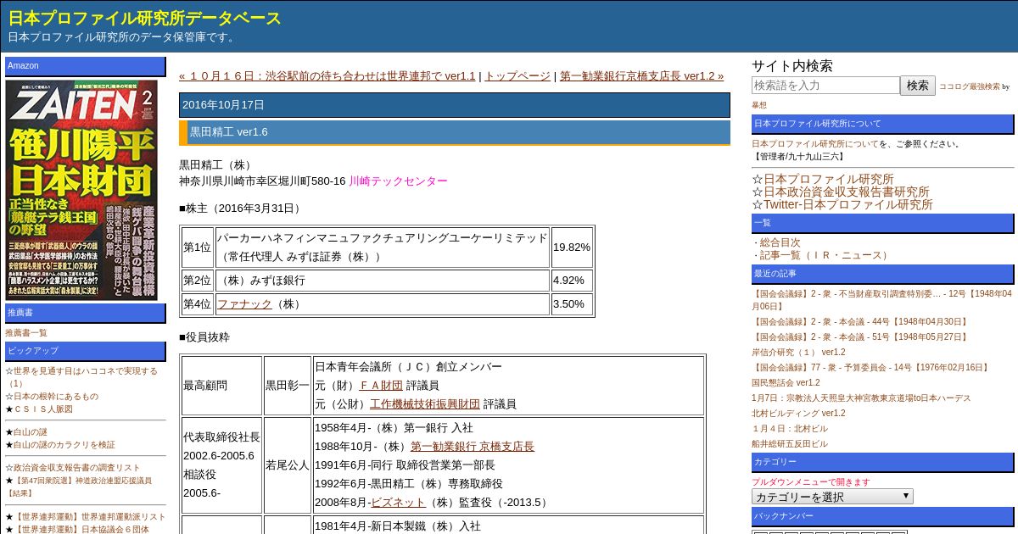Image resolution: width=1018 pixels, height=534 pixels.
Task: Expand the カテゴリーを選択 dropdown
Action: (x=832, y=497)
